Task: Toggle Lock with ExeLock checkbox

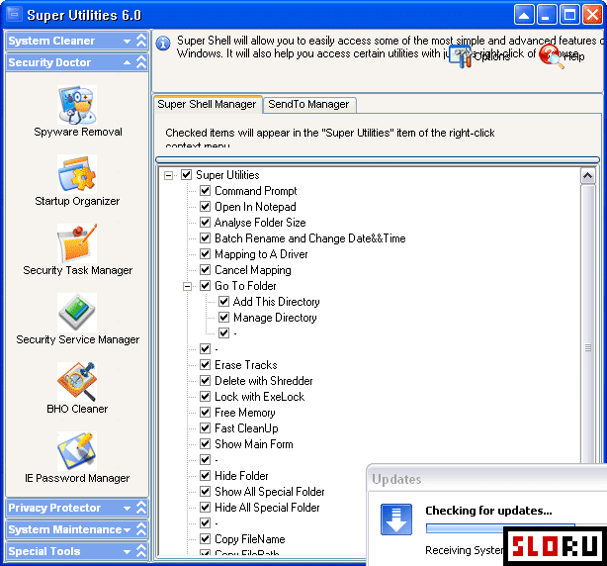Action: coord(206,397)
